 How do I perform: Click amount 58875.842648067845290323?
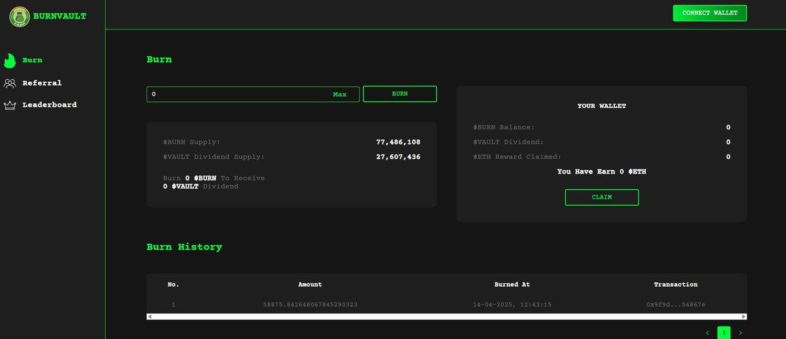[310, 305]
